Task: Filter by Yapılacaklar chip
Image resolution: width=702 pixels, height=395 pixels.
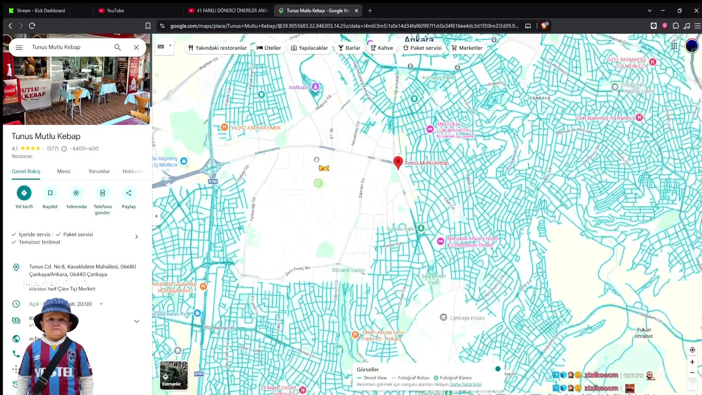Action: click(x=309, y=48)
